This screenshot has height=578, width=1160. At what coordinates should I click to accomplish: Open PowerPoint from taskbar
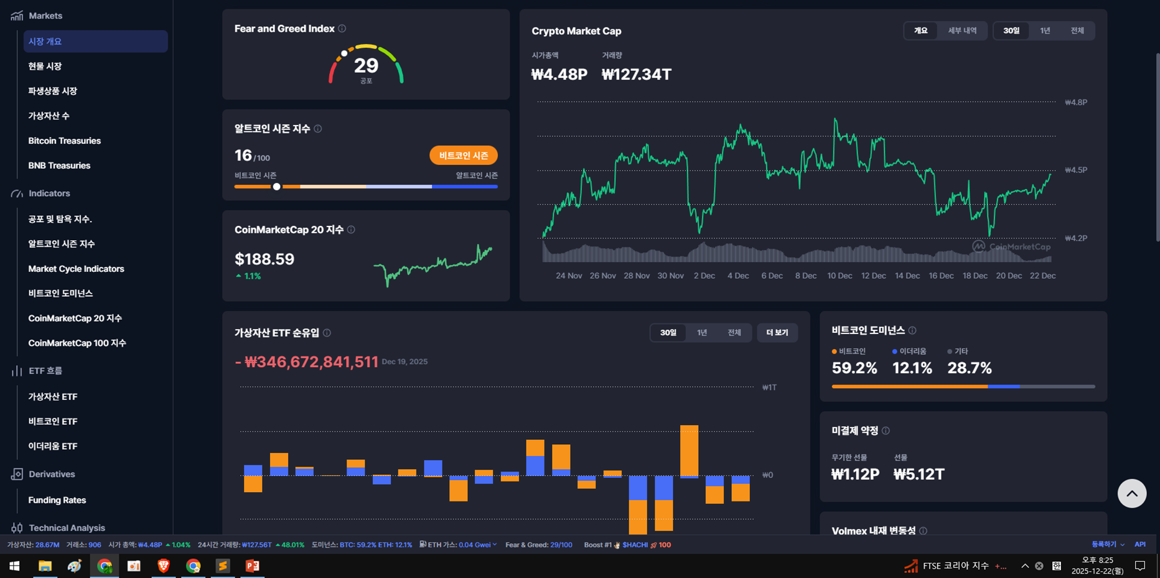click(x=253, y=566)
